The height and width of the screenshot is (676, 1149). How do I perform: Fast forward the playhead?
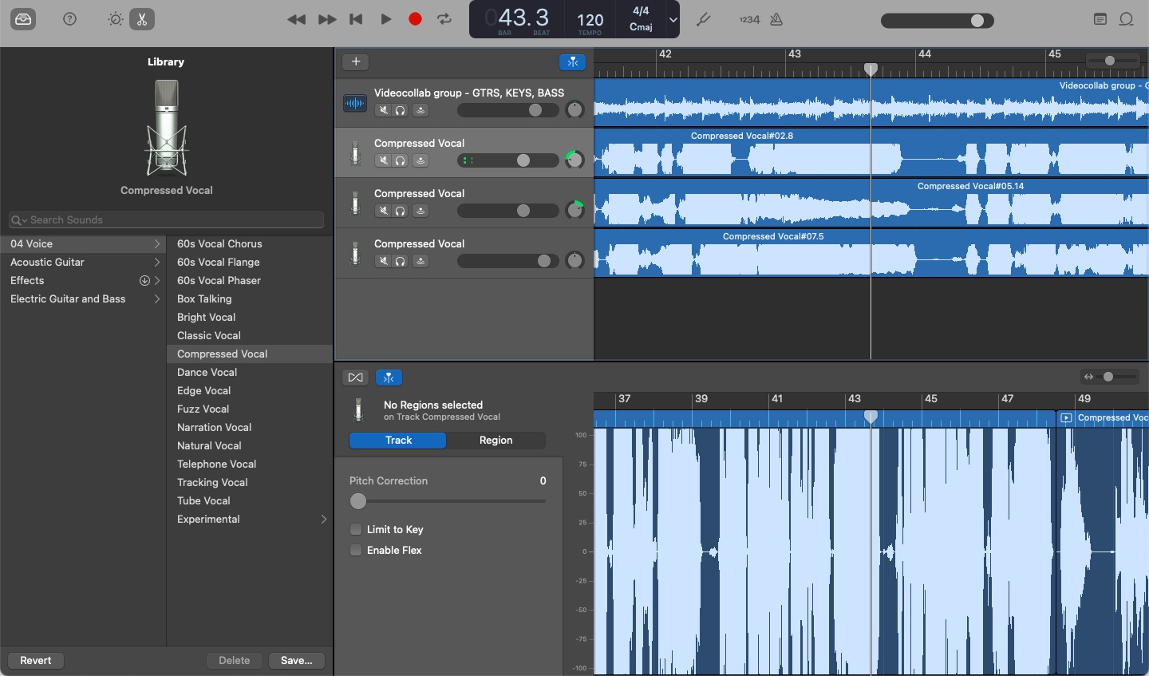[x=327, y=19]
